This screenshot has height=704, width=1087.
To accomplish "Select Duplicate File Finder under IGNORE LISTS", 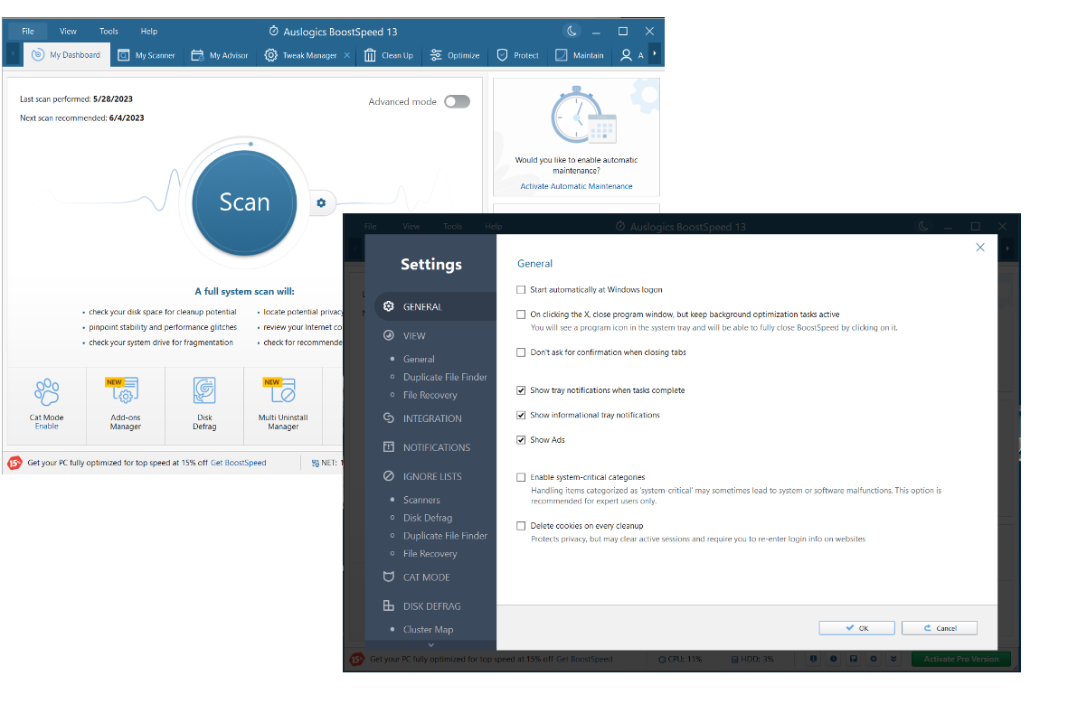I will click(x=445, y=536).
